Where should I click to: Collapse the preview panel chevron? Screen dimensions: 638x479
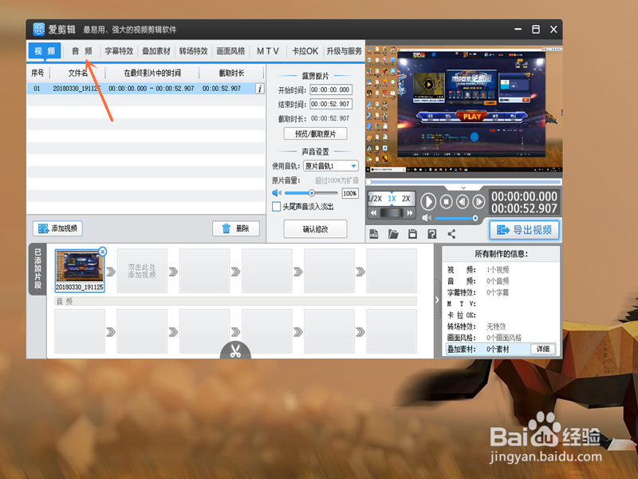coord(463,188)
